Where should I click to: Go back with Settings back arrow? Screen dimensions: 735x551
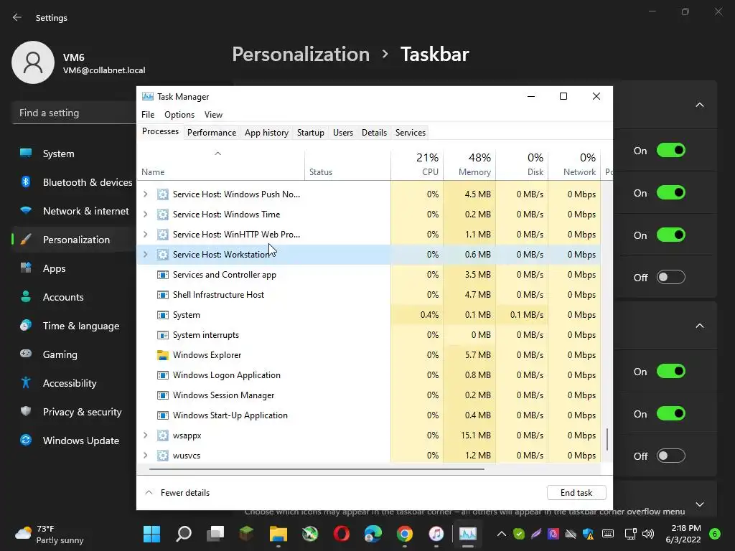point(17,18)
